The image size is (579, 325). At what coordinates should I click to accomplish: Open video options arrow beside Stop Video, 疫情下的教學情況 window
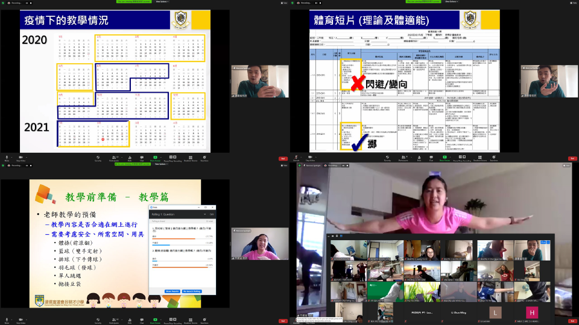(27, 157)
